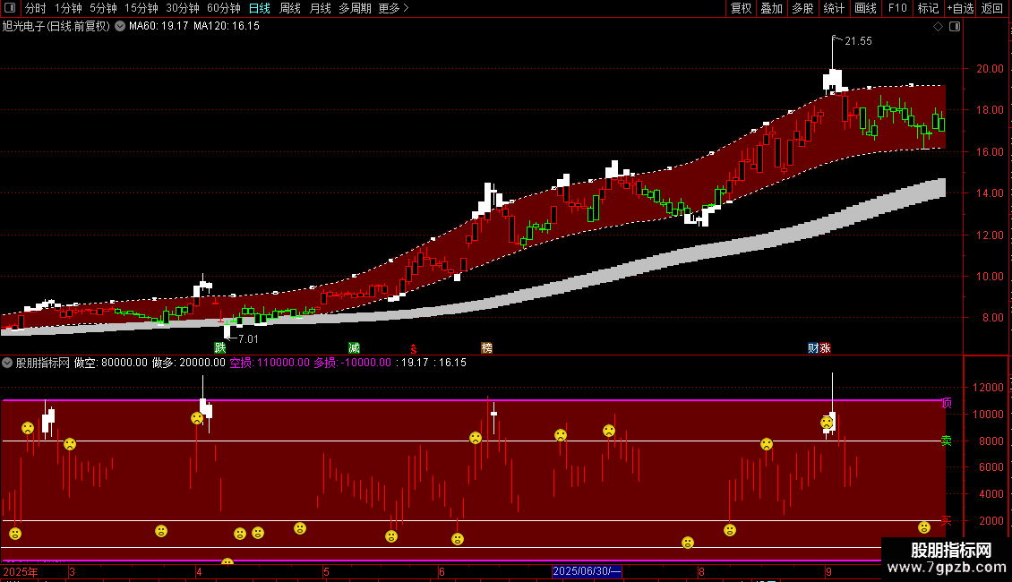Viewport: 1012px width, 582px height.
Task: Click the 标记 mark button
Action: (928, 8)
